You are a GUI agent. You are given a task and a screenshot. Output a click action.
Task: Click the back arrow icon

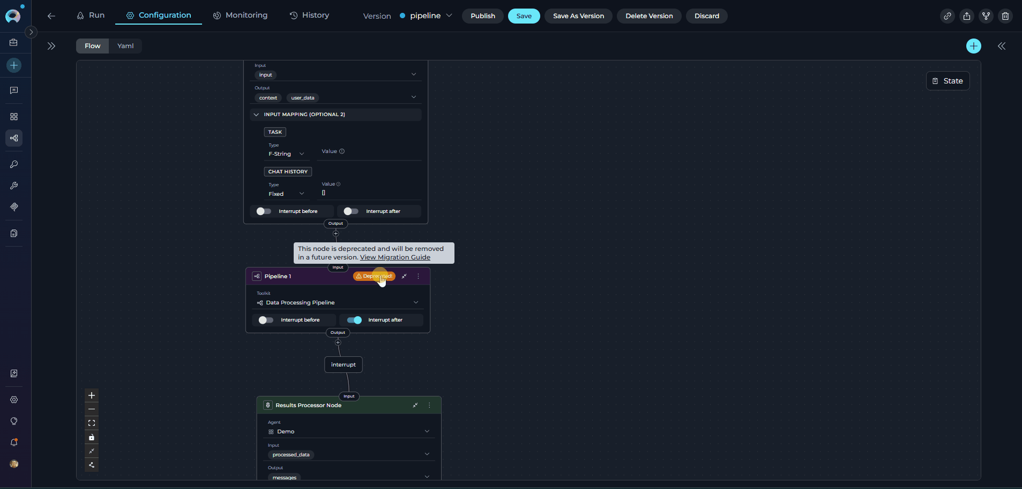[51, 16]
